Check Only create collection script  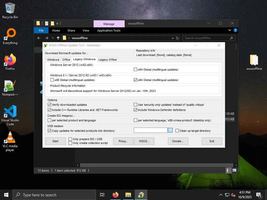pos(70,143)
